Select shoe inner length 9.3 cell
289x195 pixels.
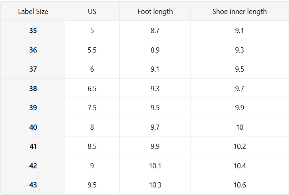[239, 50]
